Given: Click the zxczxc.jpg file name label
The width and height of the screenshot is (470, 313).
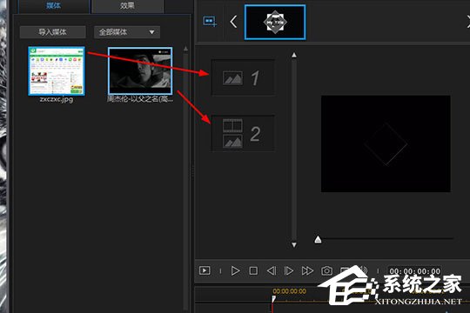Looking at the screenshot, I should (x=57, y=99).
